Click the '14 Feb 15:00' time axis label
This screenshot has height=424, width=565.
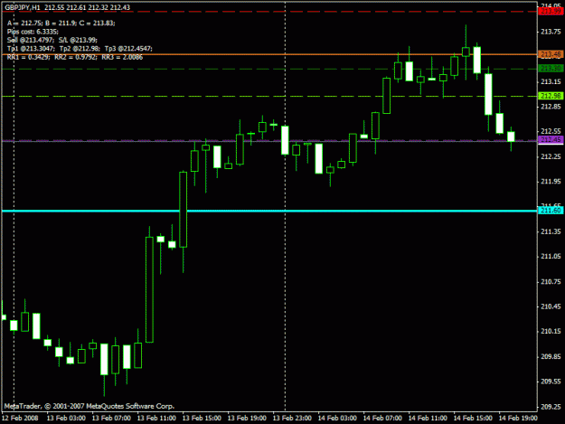tap(473, 418)
